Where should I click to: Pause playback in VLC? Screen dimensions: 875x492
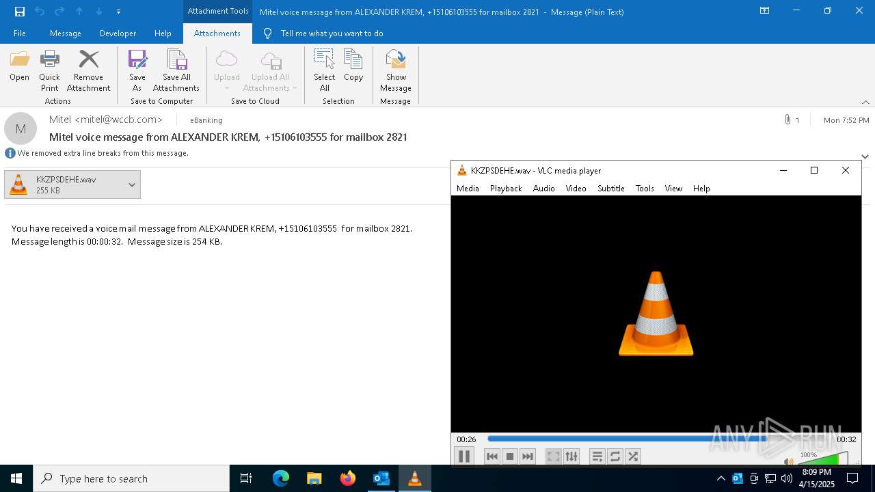[x=464, y=456]
